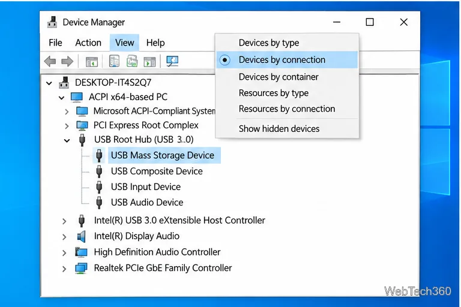Select the Intel(R) Display Audio label
This screenshot has height=307, width=461.
coord(137,236)
